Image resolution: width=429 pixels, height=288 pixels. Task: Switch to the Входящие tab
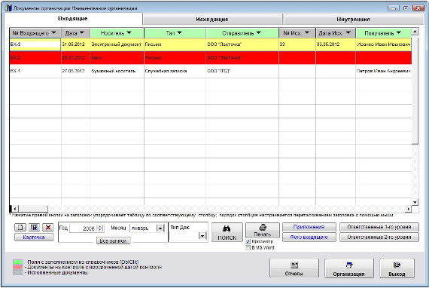73,19
